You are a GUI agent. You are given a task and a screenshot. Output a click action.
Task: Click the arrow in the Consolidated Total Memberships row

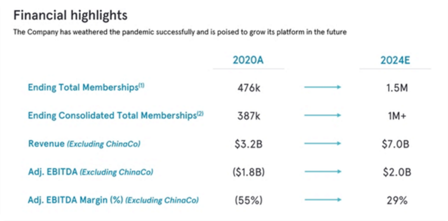click(322, 116)
